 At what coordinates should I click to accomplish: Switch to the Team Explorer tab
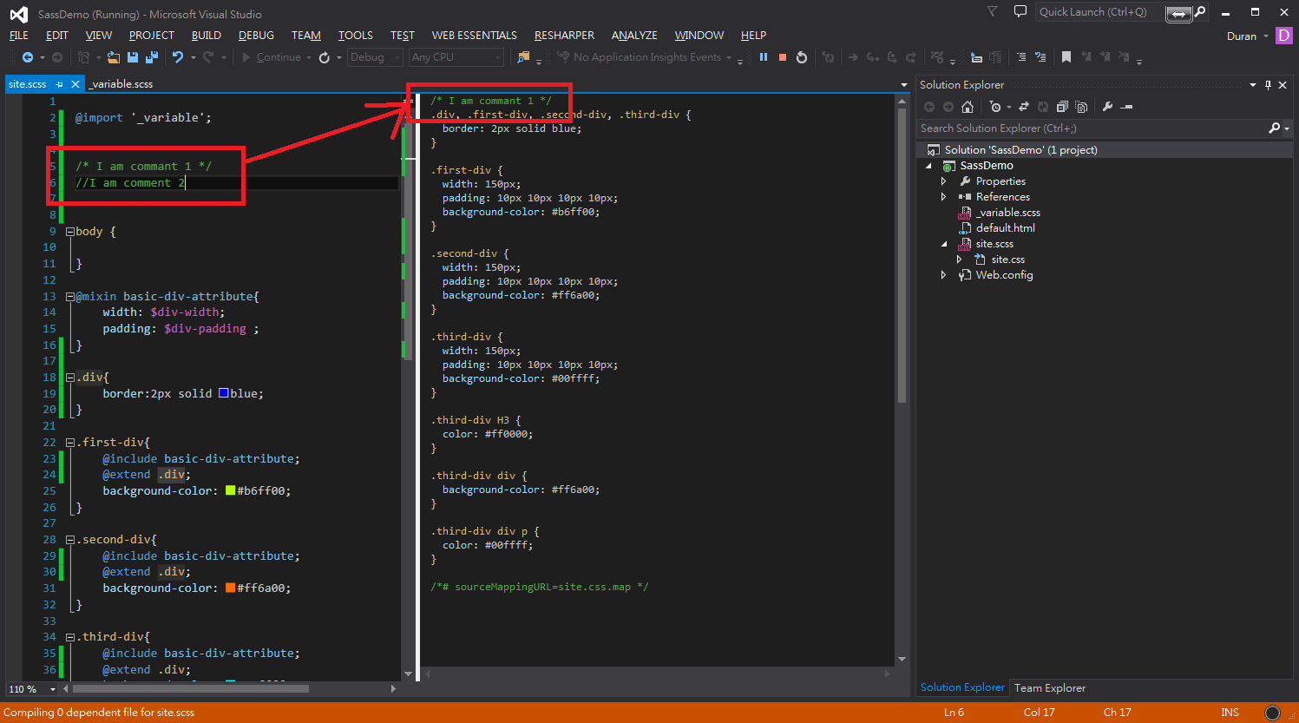tap(1049, 688)
